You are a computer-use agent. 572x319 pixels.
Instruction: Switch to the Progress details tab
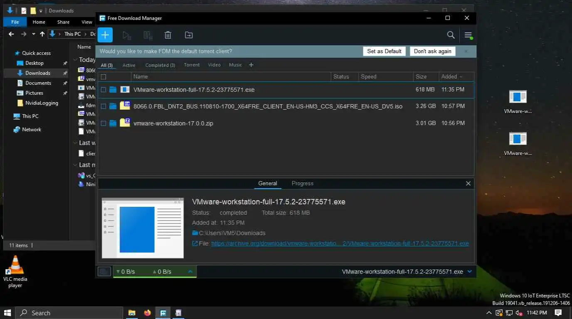(x=302, y=184)
